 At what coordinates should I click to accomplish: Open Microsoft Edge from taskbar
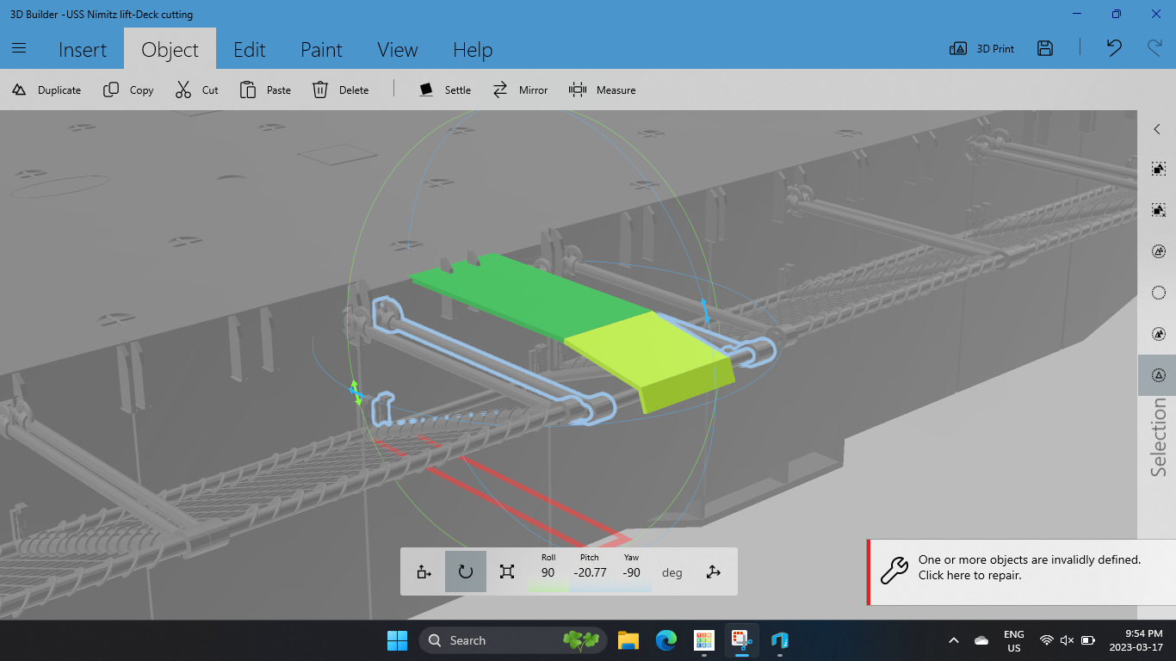click(x=665, y=640)
